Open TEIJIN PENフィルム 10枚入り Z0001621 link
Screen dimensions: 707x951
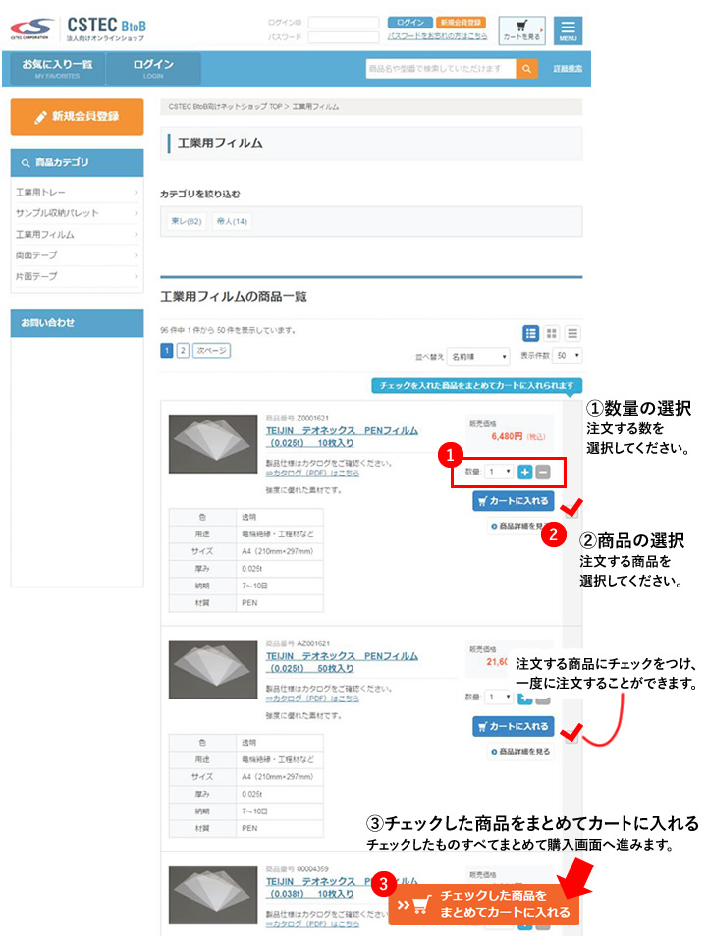coord(342,436)
